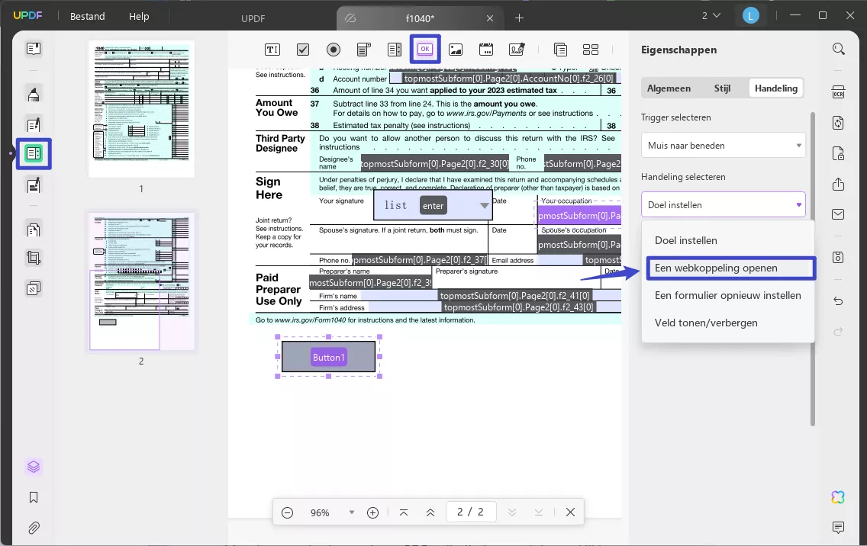Open the Page Tools watermark icon

[x=33, y=288]
